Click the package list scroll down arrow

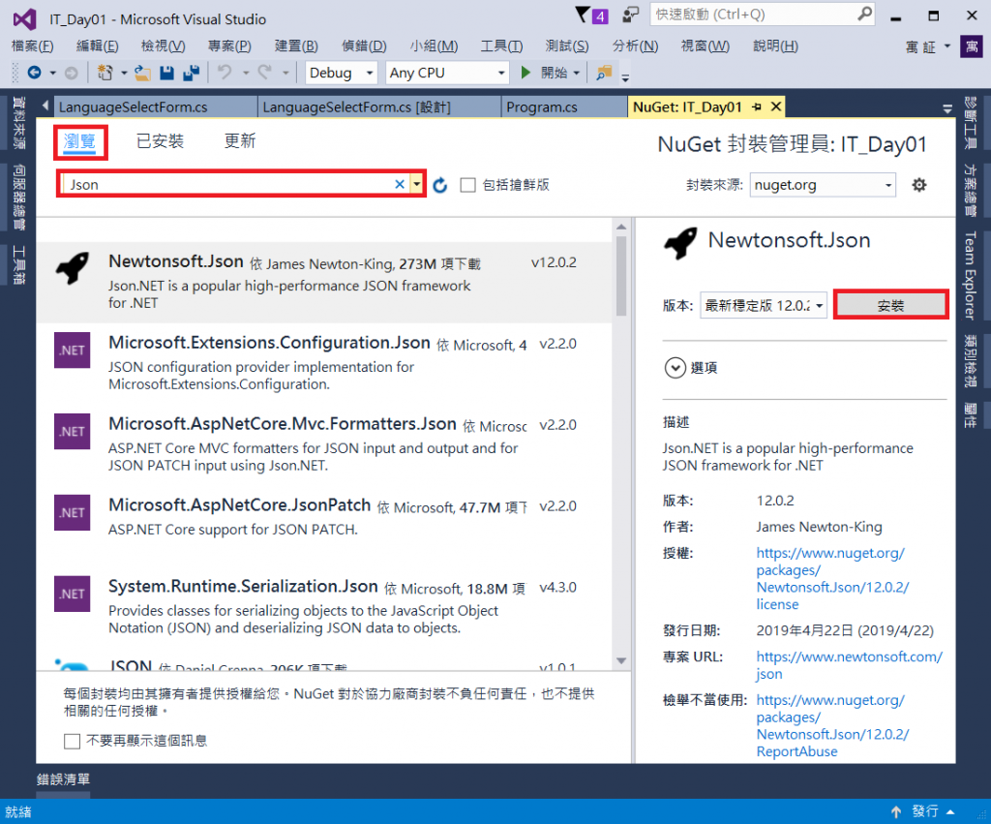coord(621,660)
